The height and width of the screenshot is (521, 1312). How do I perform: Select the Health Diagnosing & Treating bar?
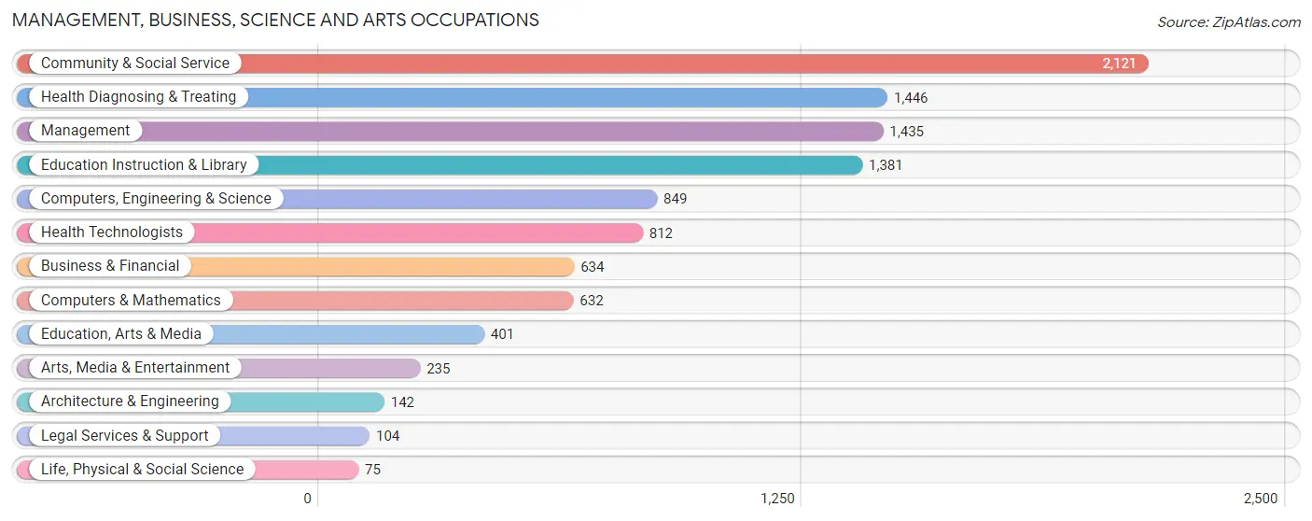coord(452,97)
